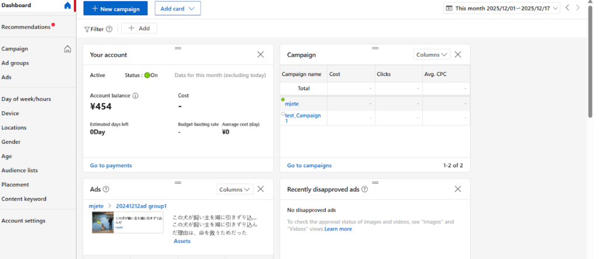Image resolution: width=599 pixels, height=259 pixels.
Task: Click the Account balance info icon
Action: click(x=135, y=95)
